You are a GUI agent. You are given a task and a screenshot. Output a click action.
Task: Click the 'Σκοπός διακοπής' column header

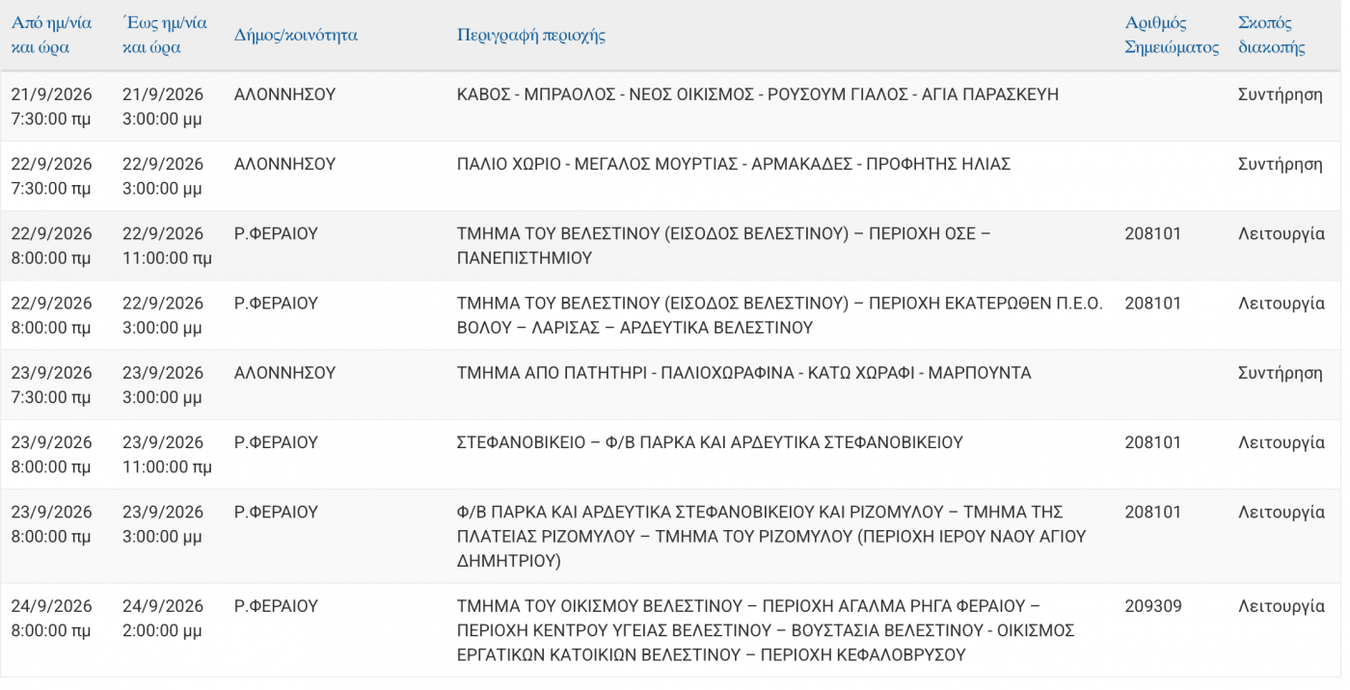(1272, 35)
